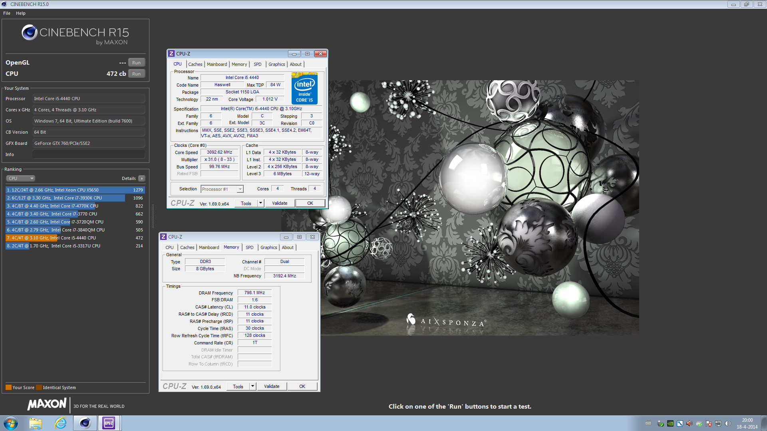The height and width of the screenshot is (431, 767).
Task: Click the CPU-Z icon in upper window title
Action: [171, 53]
